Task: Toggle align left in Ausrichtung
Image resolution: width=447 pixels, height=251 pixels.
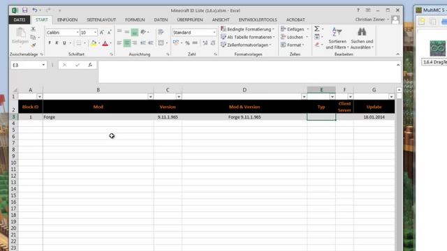Action: (119, 43)
